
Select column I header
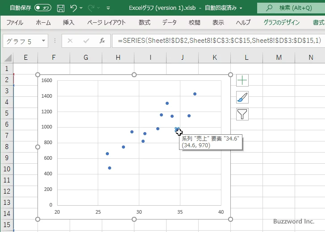tap(150, 58)
